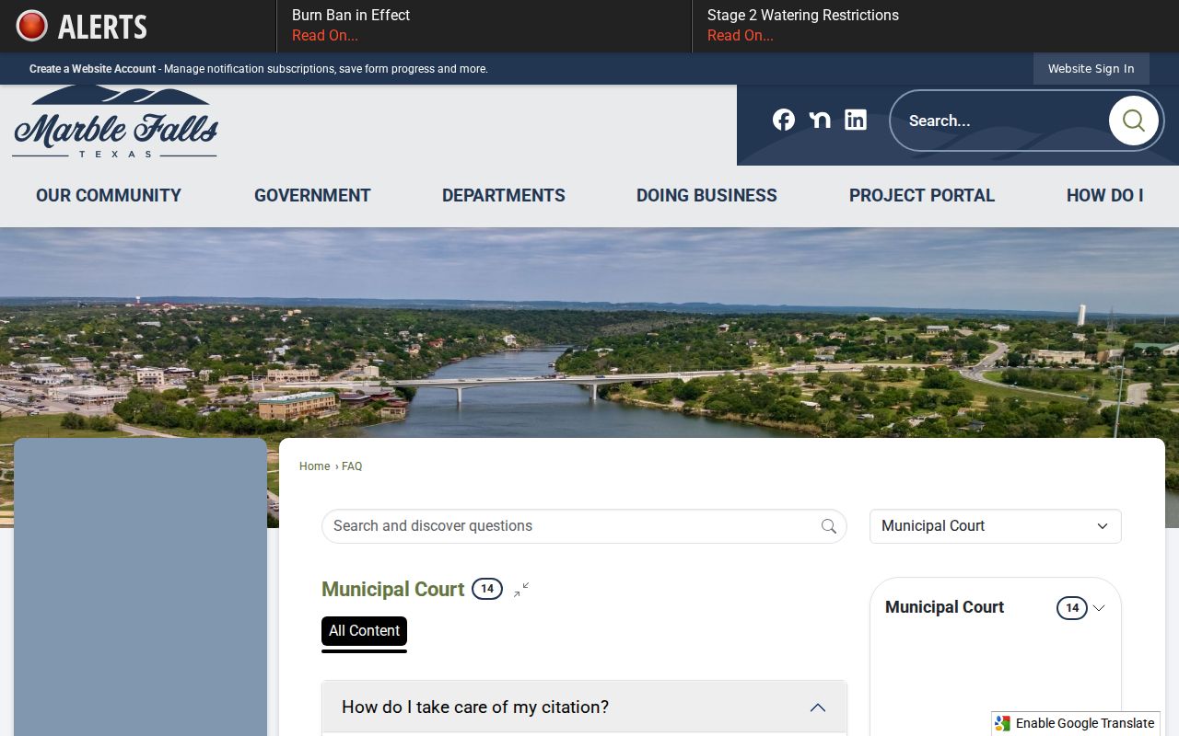Open the Government menu

312,195
